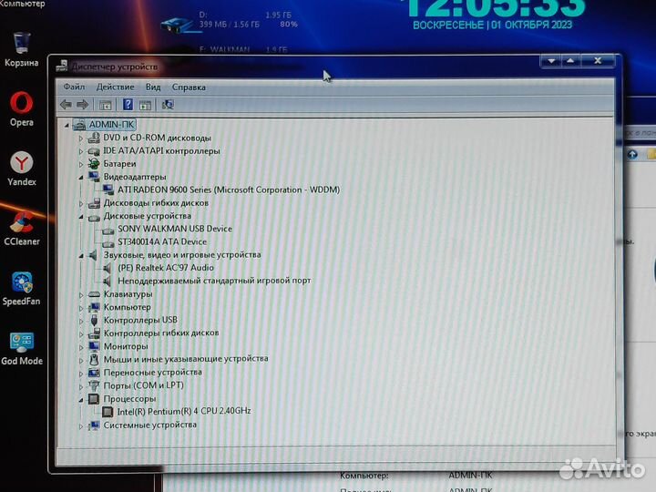This screenshot has width=656, height=492.
Task: Collapse the ADMIN-ПК root node
Action: pos(67,125)
